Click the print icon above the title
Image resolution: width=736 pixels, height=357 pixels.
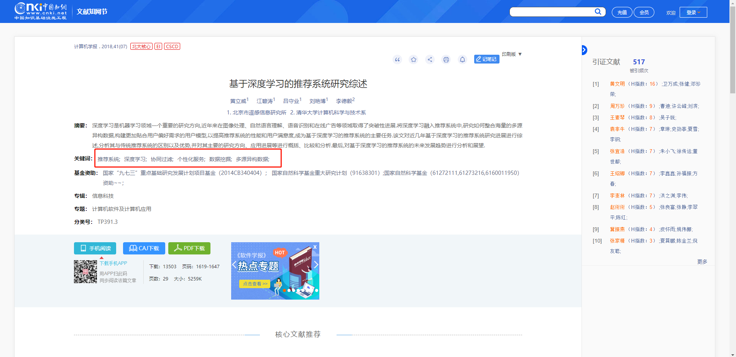446,59
